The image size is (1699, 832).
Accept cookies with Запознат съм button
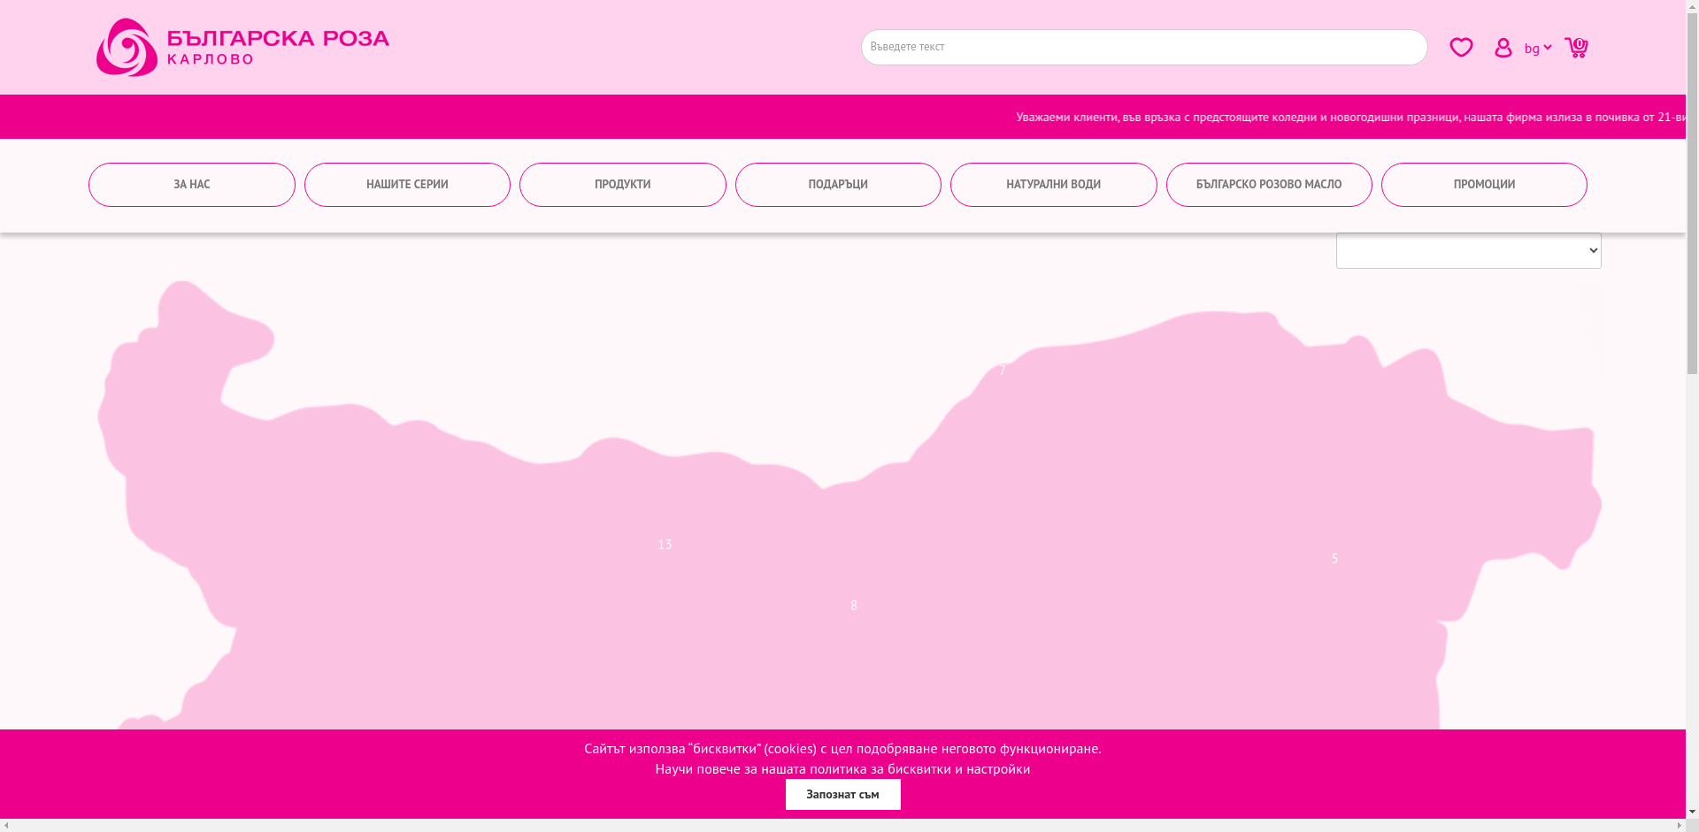[842, 794]
